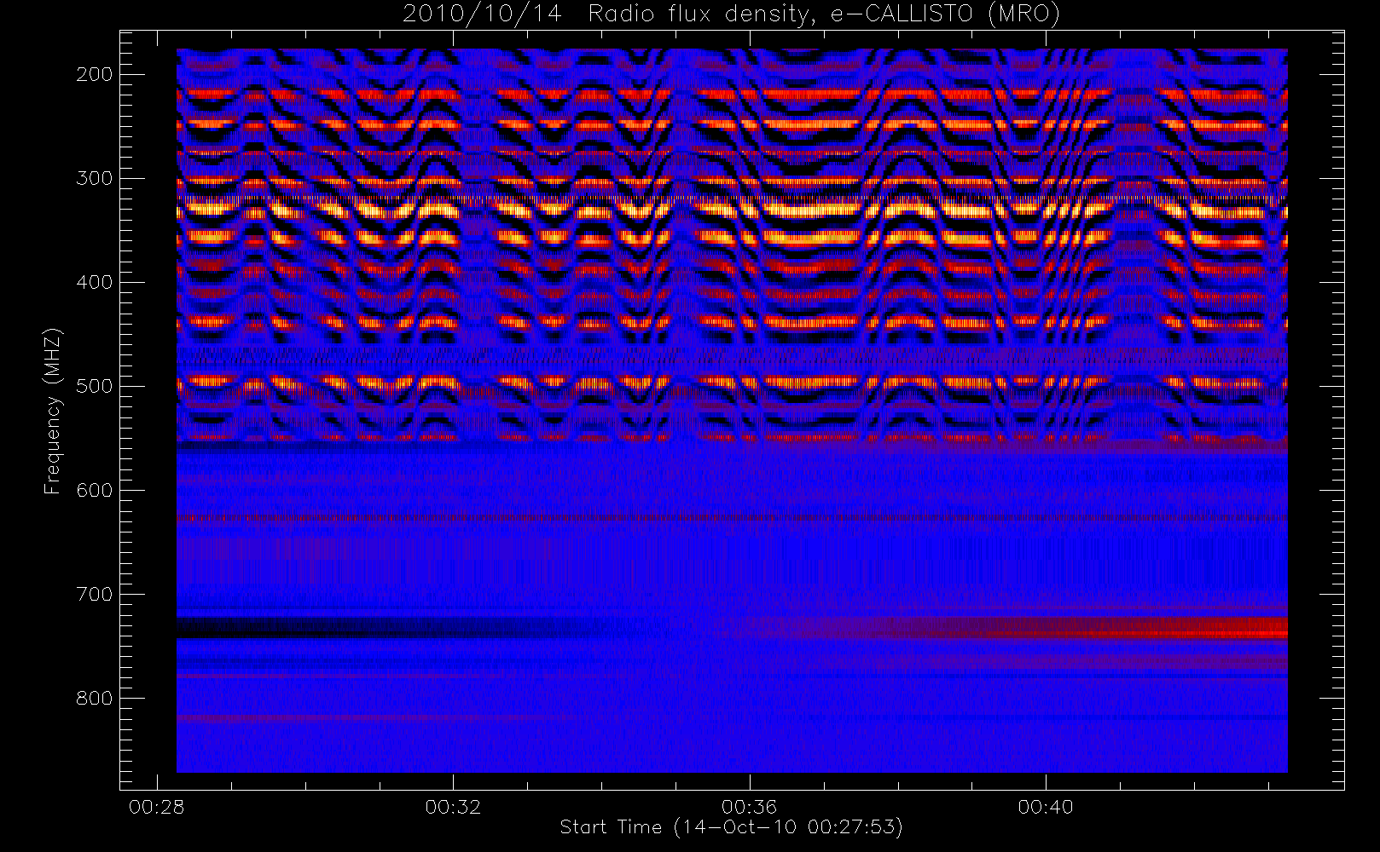The height and width of the screenshot is (852, 1380).
Task: Click the '700' frequency tick label
Action: 95,594
